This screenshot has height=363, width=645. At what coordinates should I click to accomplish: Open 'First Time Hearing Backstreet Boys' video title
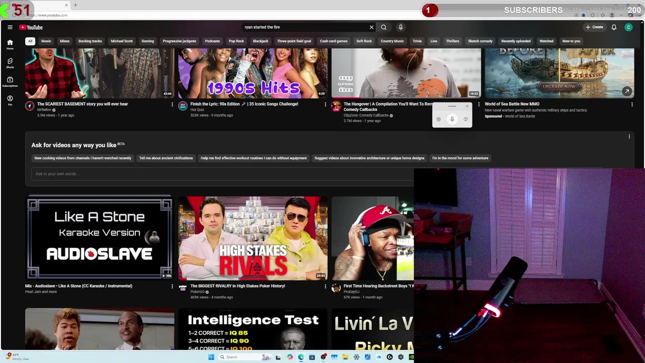tap(378, 286)
